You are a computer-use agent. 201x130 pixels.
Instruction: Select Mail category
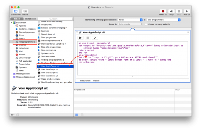(19, 51)
